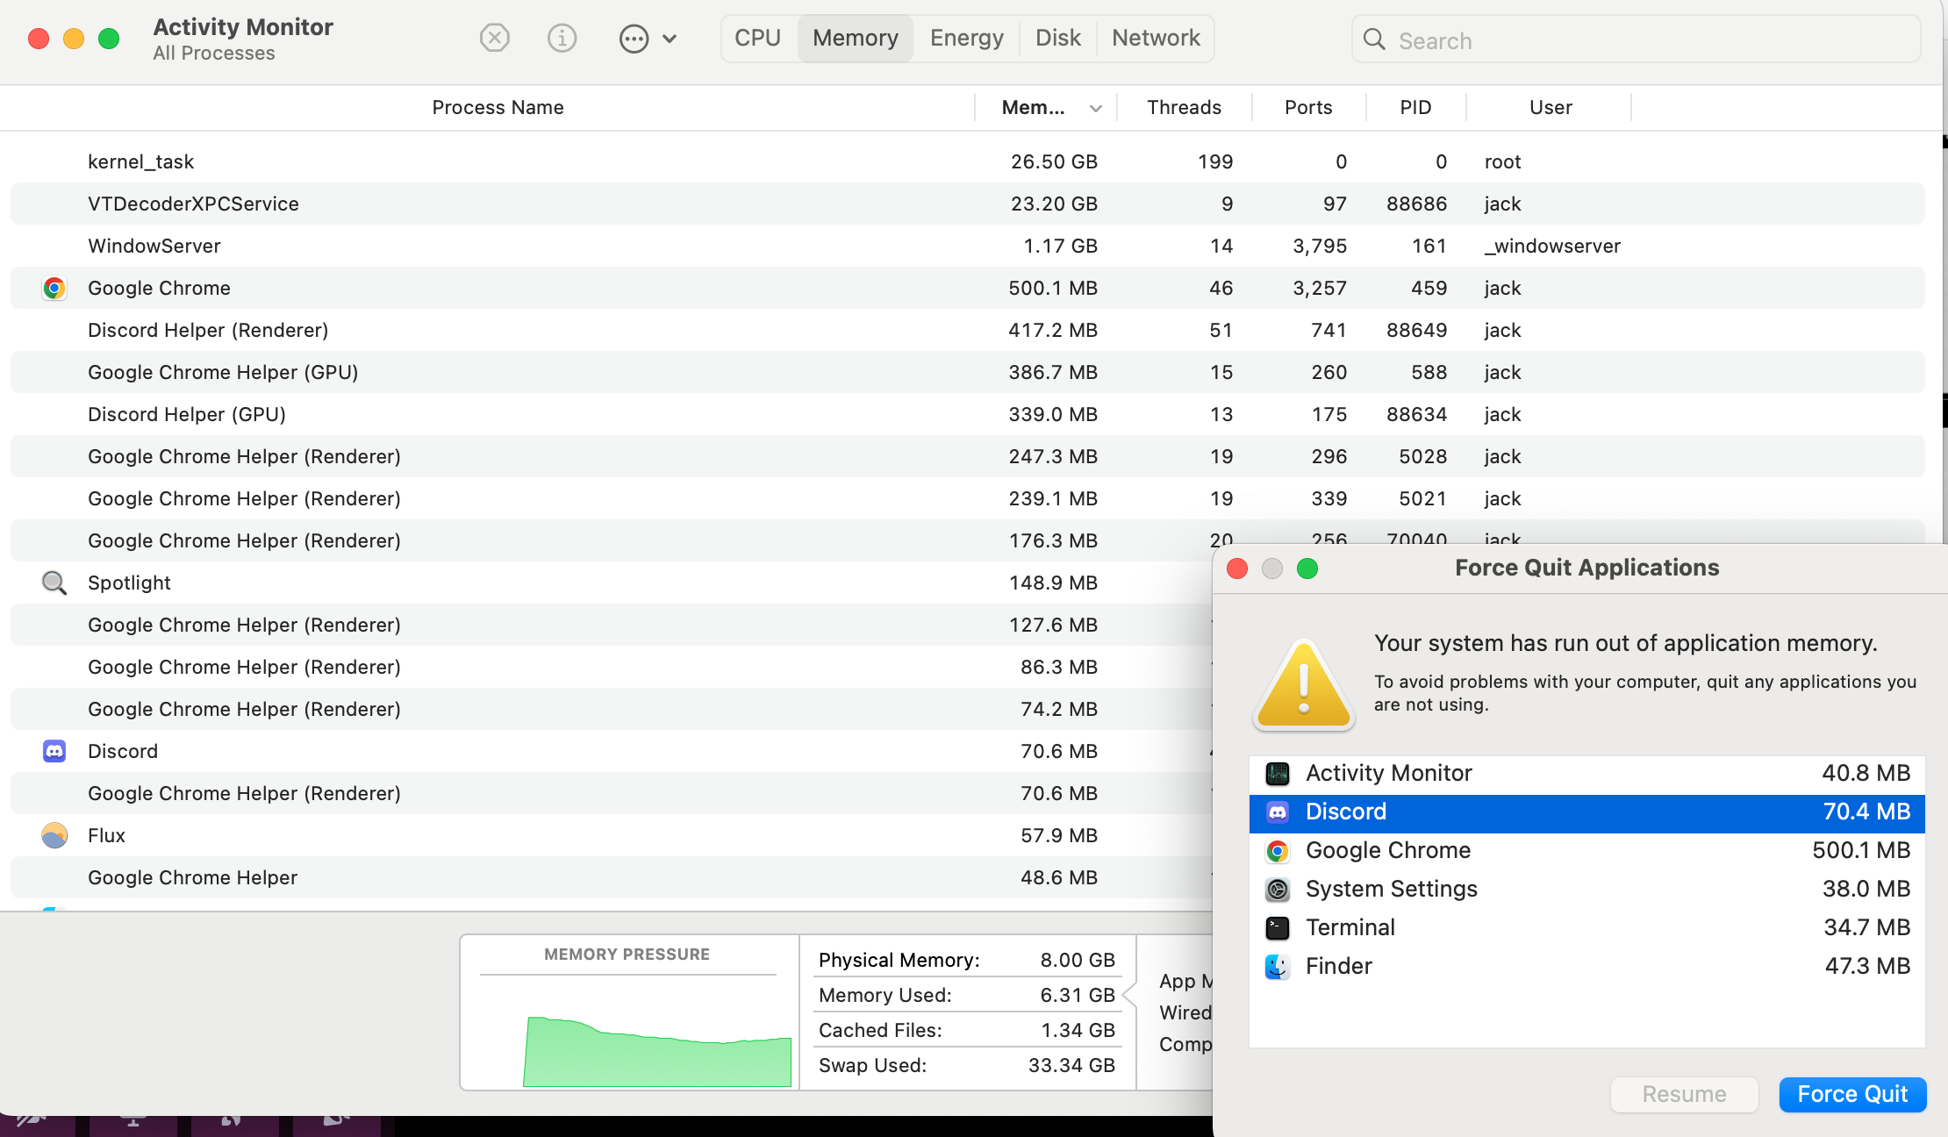The image size is (1948, 1137).
Task: Open the ellipsis actions menu icon
Action: [x=634, y=39]
